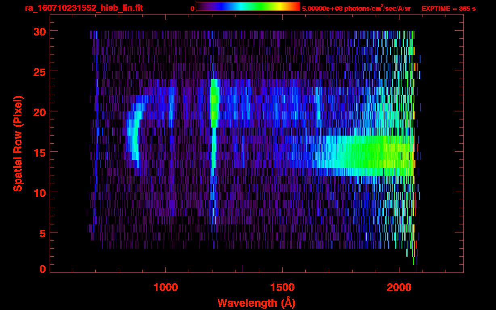The width and height of the screenshot is (496, 310).
Task: Click the filename title ra_160710231552_hisb_lin.fit
Action: point(84,8)
